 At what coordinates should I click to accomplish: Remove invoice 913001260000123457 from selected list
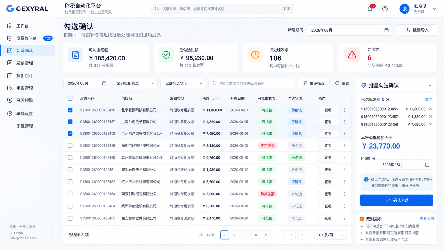tap(430, 117)
